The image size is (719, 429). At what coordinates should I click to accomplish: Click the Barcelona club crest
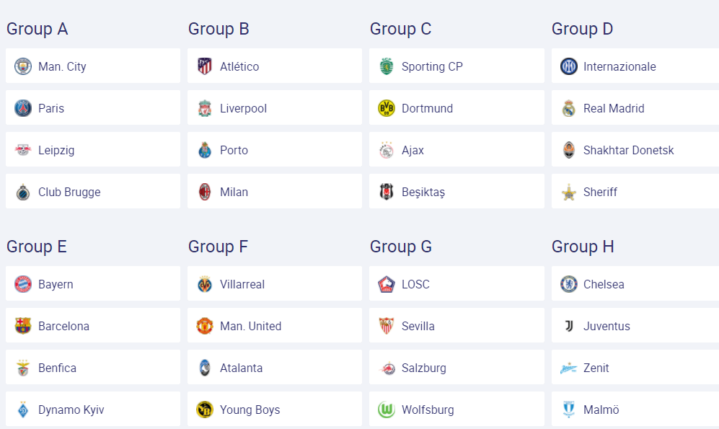coord(23,326)
